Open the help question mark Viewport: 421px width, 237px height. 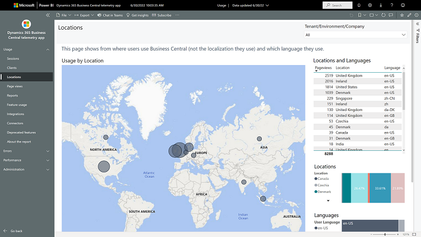392,5
